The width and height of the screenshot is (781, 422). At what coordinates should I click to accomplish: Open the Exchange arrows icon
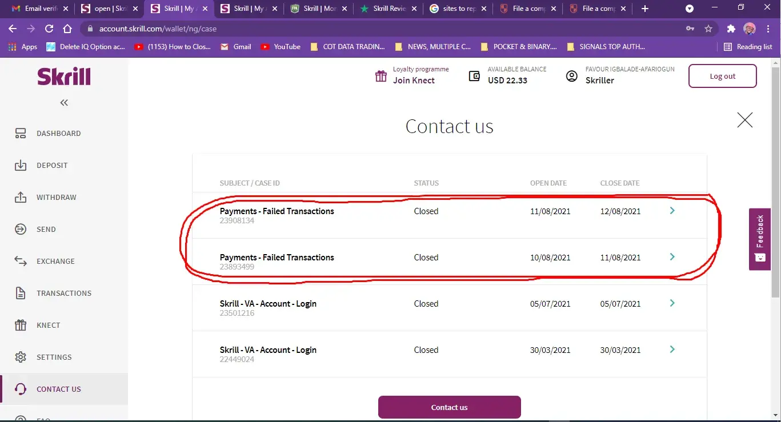(21, 262)
